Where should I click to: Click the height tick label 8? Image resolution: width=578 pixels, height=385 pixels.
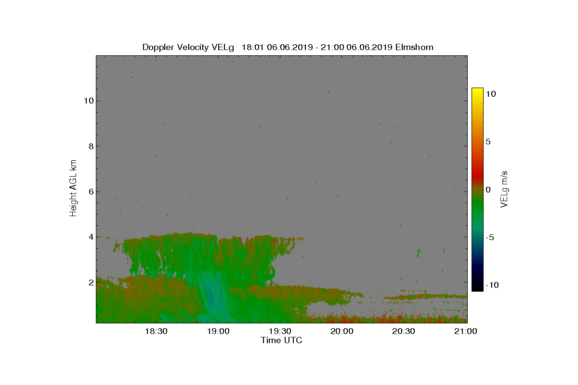point(91,146)
